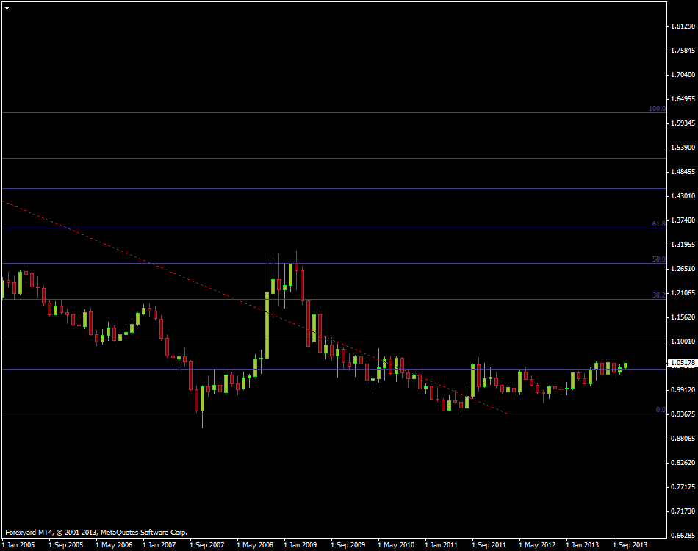Image resolution: width=698 pixels, height=551 pixels.
Task: Select the Fibonacci 100.0 level label
Action: [x=656, y=109]
